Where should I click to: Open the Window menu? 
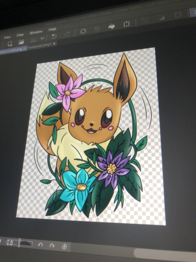(36, 32)
